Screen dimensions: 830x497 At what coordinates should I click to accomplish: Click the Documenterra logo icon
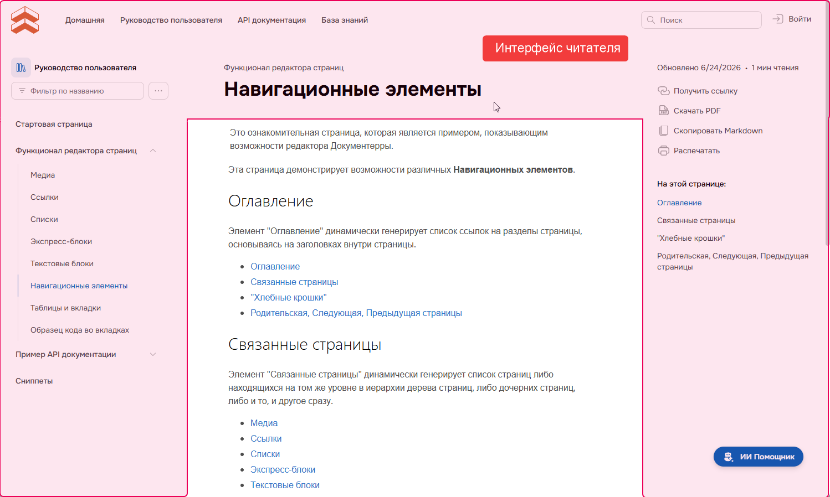[x=25, y=20]
